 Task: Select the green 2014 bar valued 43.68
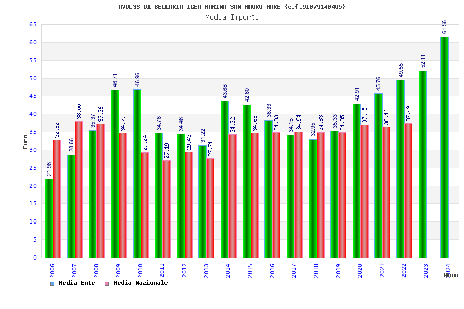coord(225,179)
